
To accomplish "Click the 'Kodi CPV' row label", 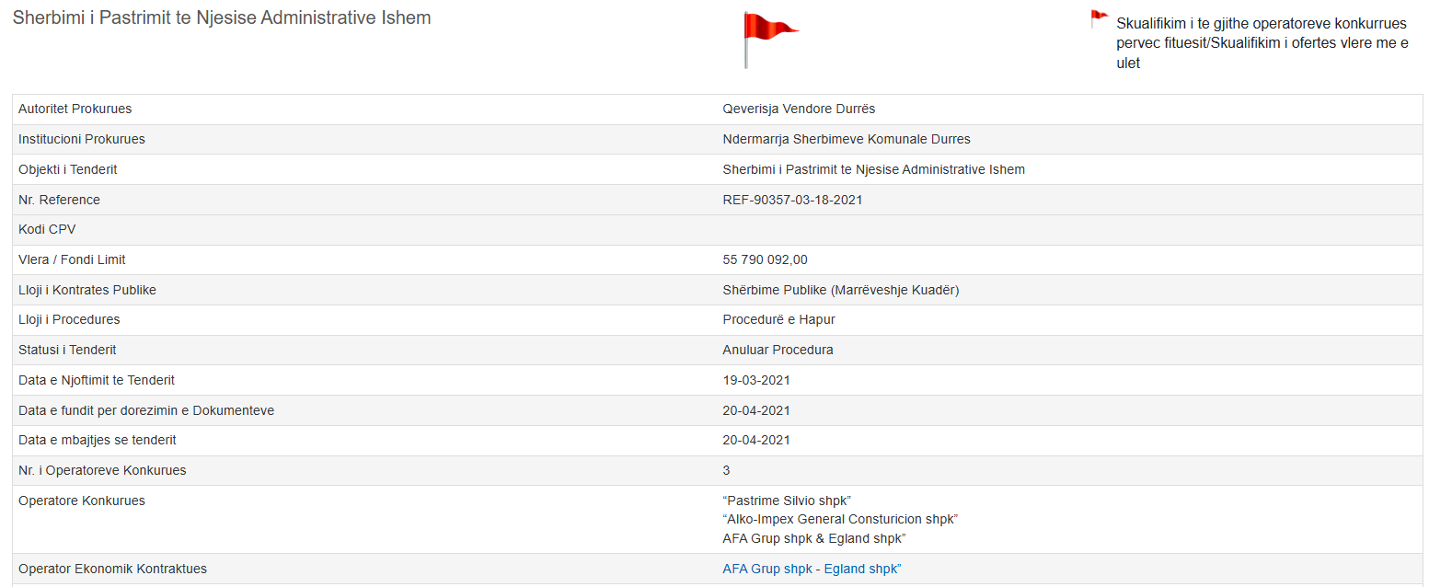I will tap(47, 229).
